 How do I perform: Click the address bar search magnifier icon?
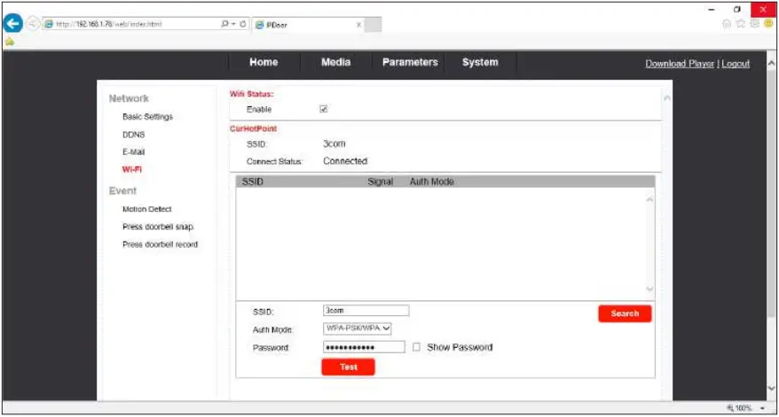[224, 24]
